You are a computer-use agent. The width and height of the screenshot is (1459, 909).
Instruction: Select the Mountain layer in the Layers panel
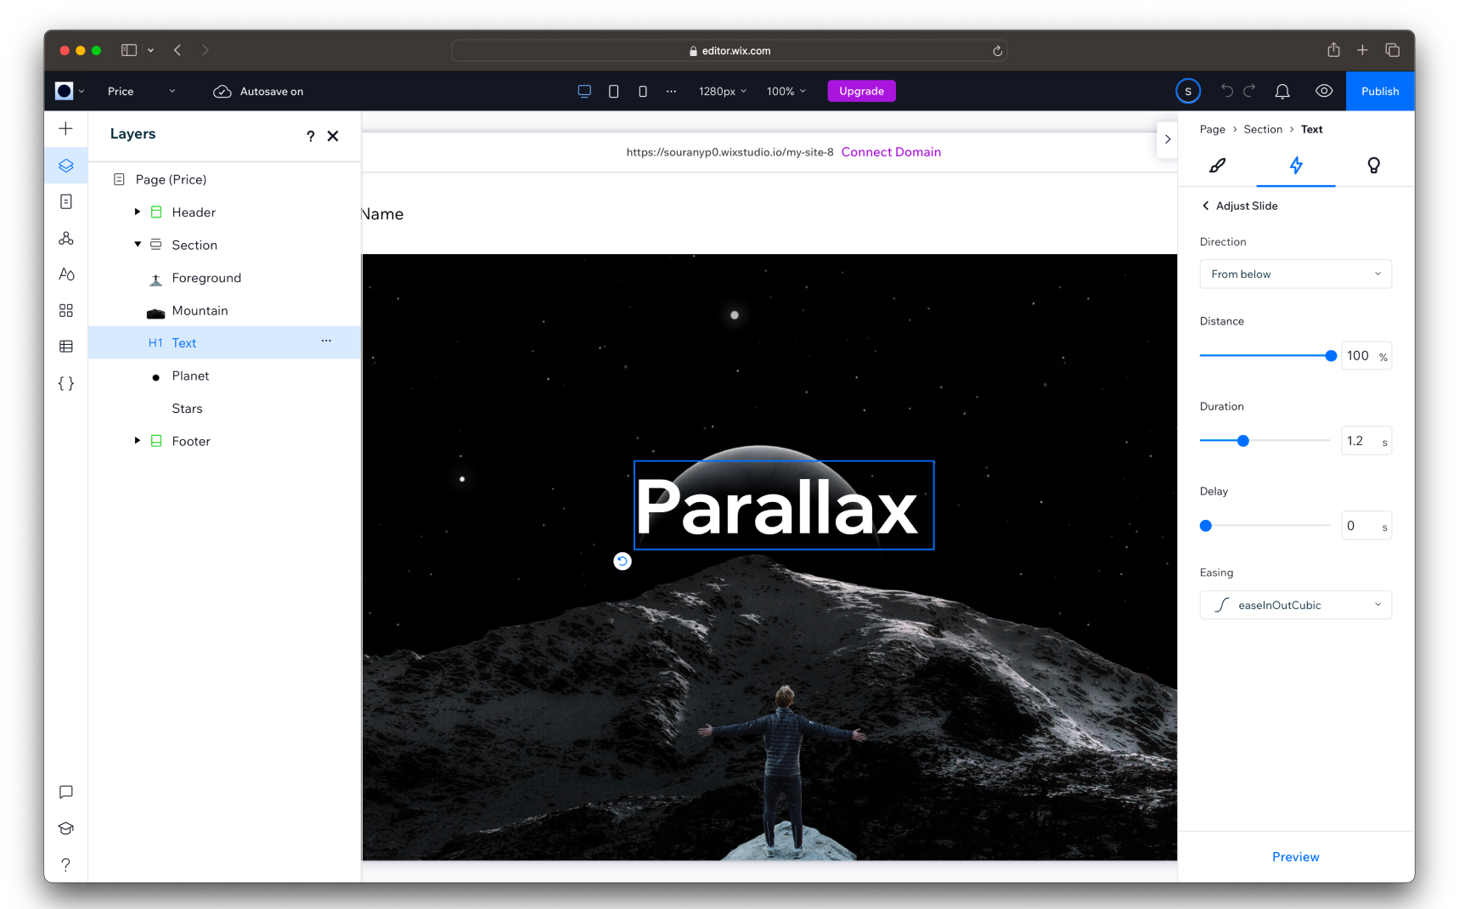click(200, 310)
